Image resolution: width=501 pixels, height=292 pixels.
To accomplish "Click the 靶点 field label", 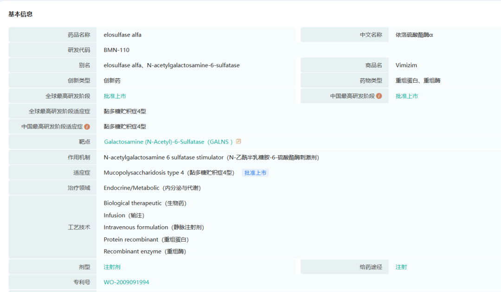I will click(85, 142).
